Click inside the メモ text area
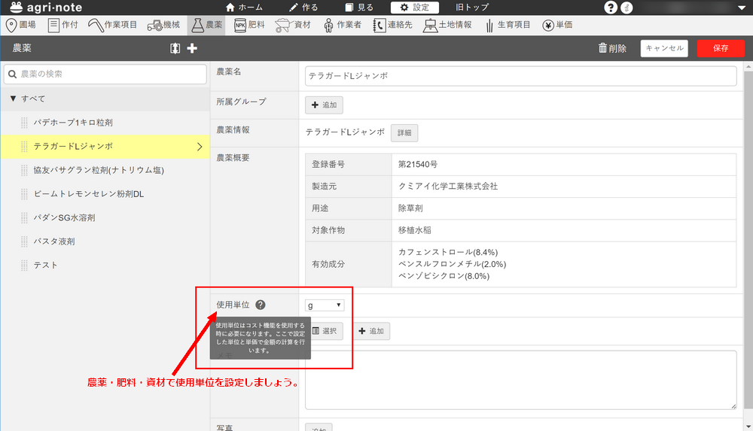 click(520, 380)
